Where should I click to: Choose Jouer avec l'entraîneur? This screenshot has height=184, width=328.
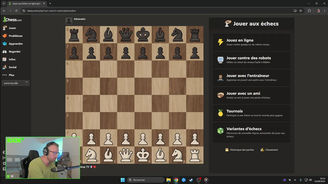(x=252, y=77)
